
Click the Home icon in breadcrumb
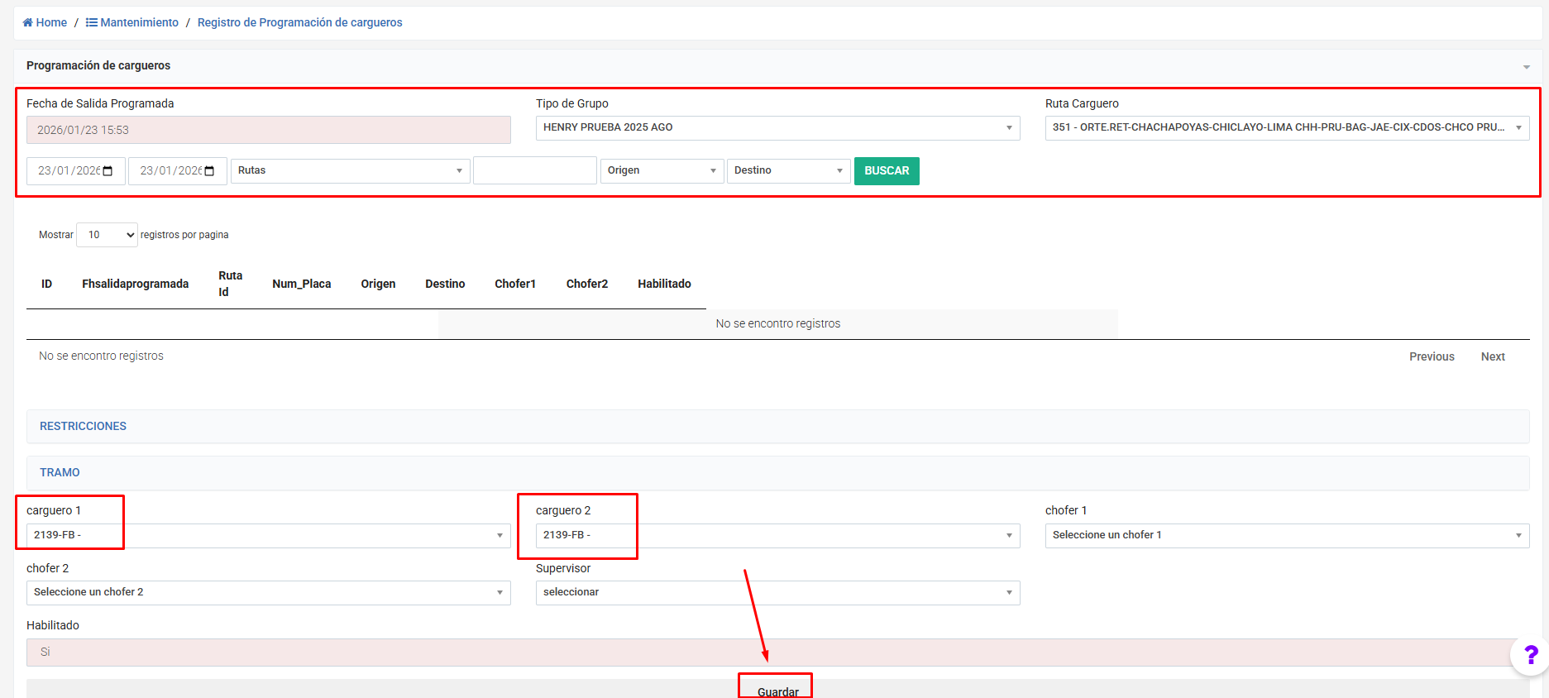click(x=27, y=22)
